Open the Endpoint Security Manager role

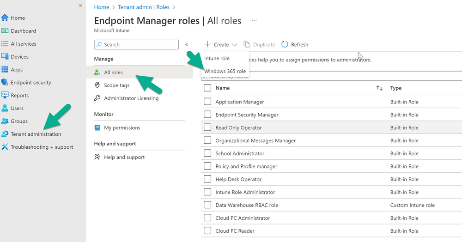pos(247,115)
